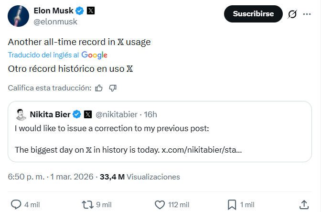The width and height of the screenshot is (321, 212).
Task: Repost this post with retweet icon
Action: coord(87,204)
